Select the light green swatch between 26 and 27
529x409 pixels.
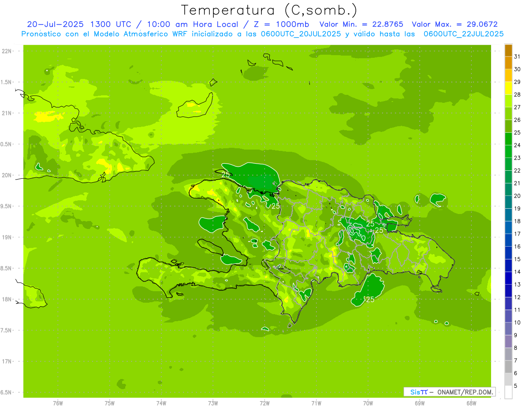(508, 113)
